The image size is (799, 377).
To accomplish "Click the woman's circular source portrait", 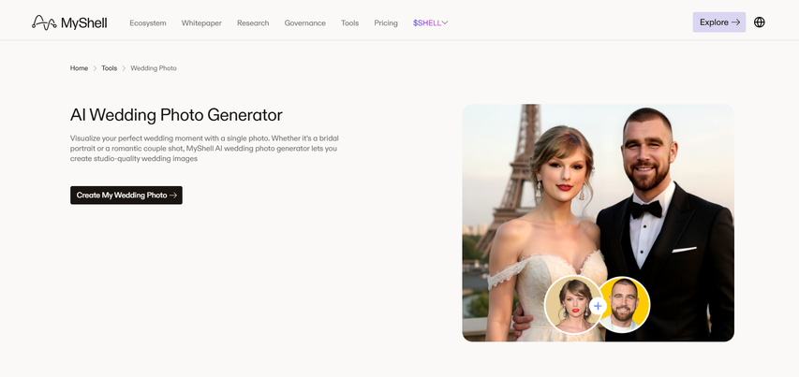I will [572, 305].
